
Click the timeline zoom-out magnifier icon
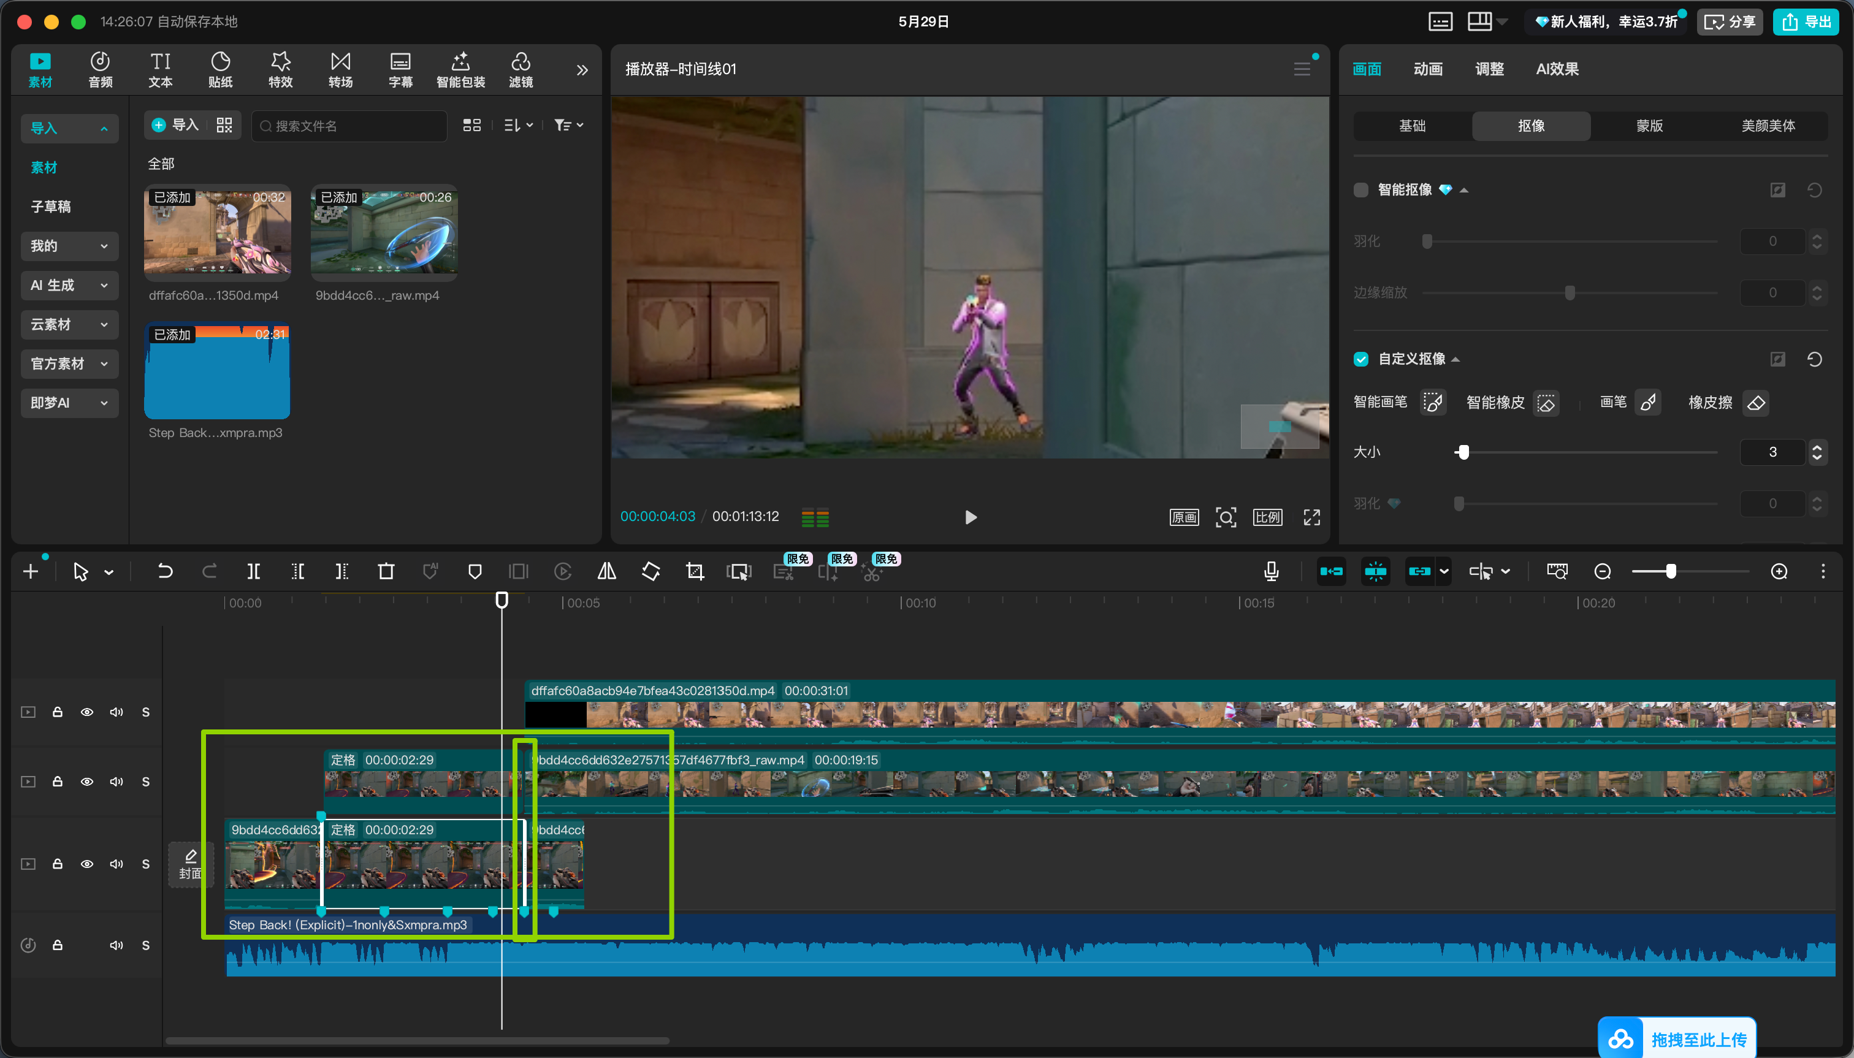pos(1603,572)
